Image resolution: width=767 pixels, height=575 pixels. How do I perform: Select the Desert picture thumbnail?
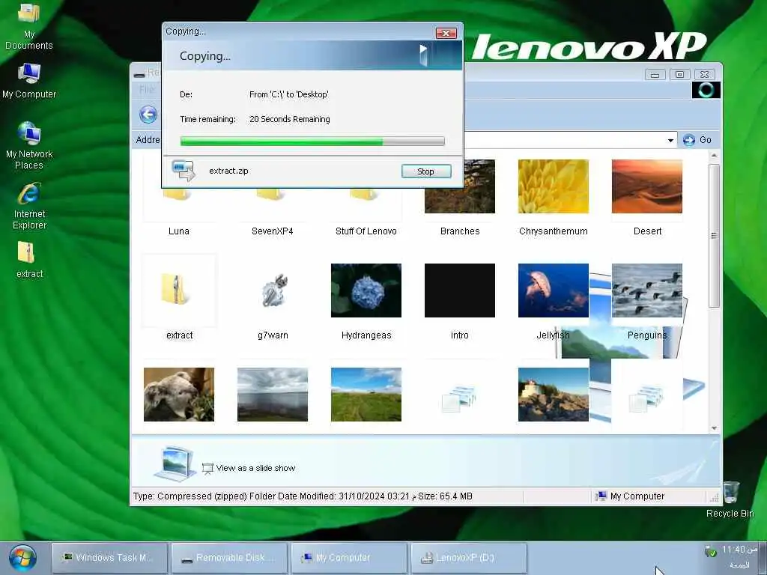click(646, 186)
